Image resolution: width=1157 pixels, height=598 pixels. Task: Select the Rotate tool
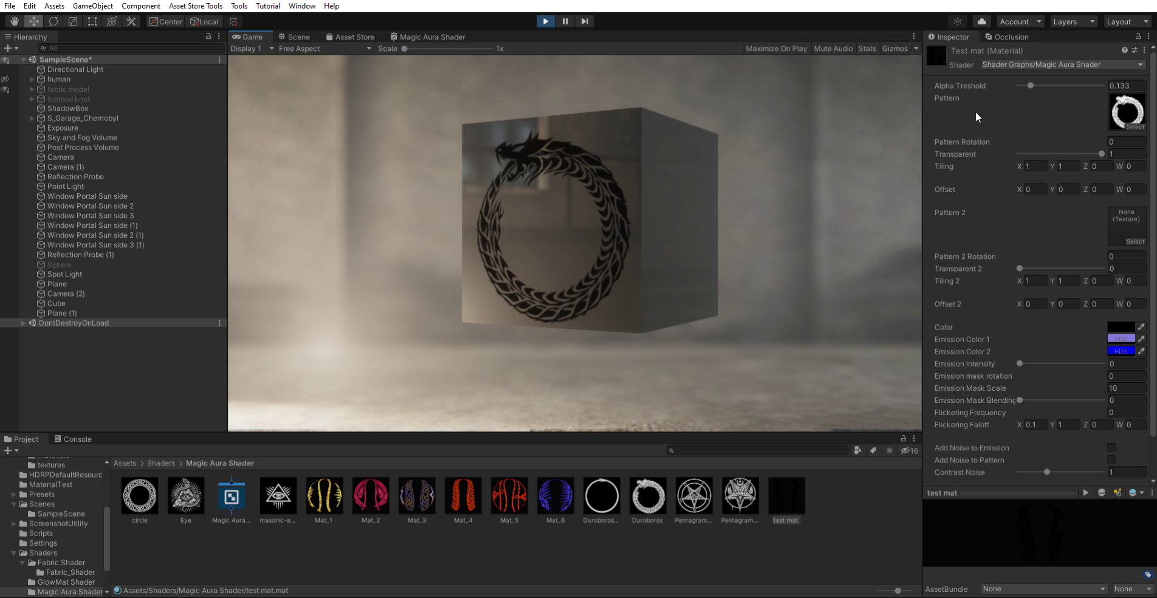coord(53,21)
